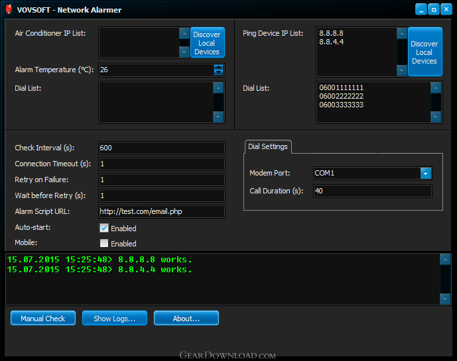Click the Check Interval field showing 600

coord(162,148)
